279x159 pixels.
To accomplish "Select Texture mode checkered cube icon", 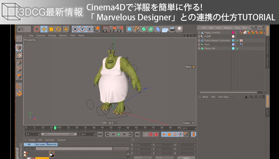I will pos(19,55).
